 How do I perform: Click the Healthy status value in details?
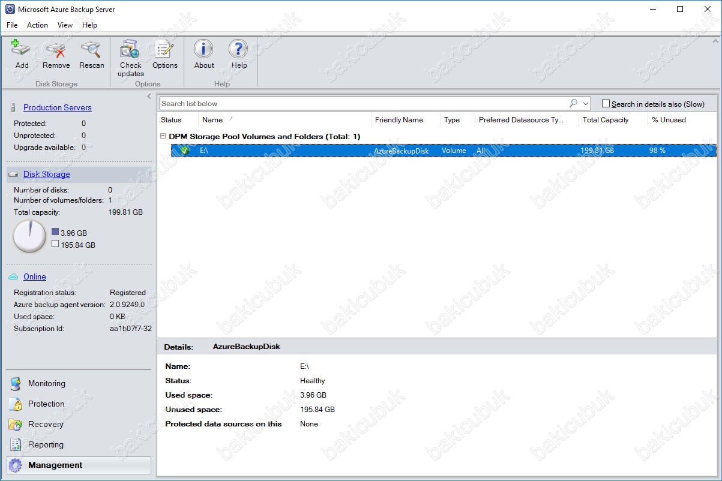coord(313,381)
